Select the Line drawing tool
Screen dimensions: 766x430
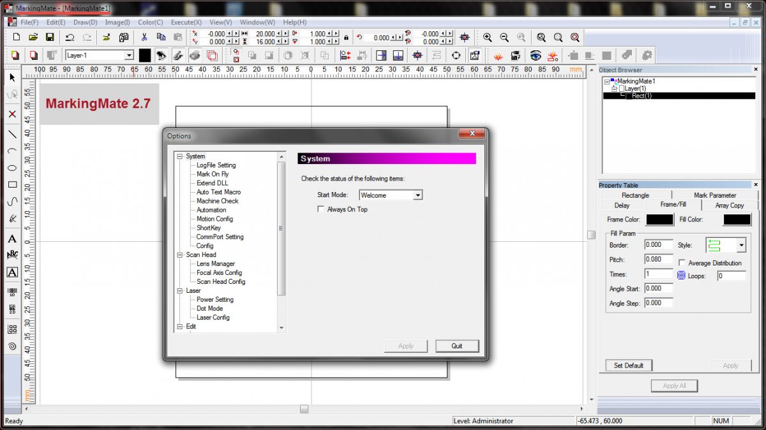[x=12, y=134]
